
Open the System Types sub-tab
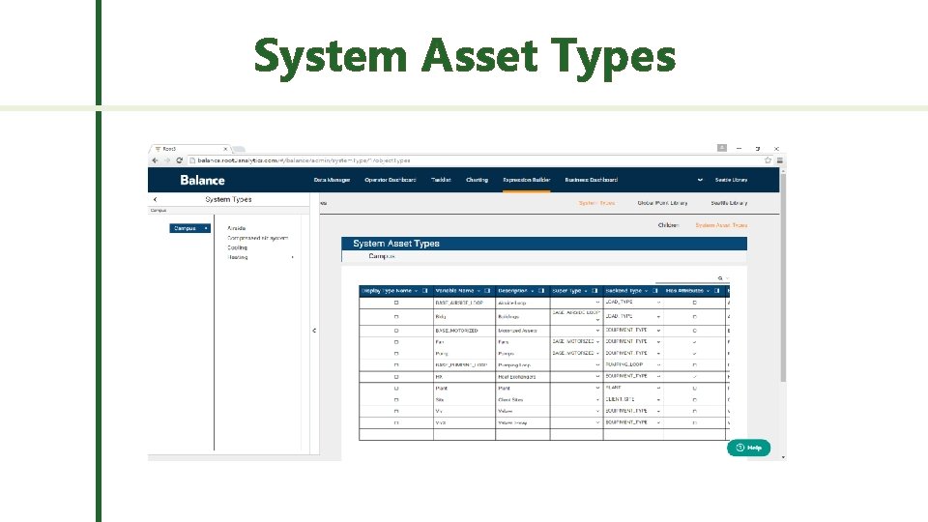(596, 203)
